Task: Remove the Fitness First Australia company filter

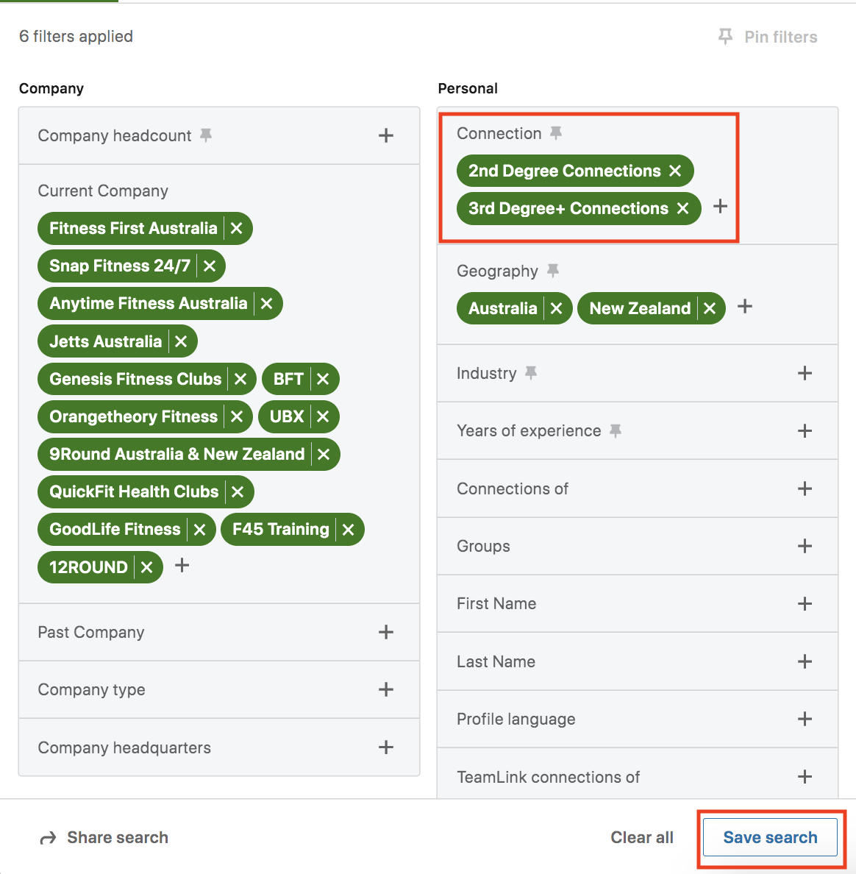Action: 236,229
